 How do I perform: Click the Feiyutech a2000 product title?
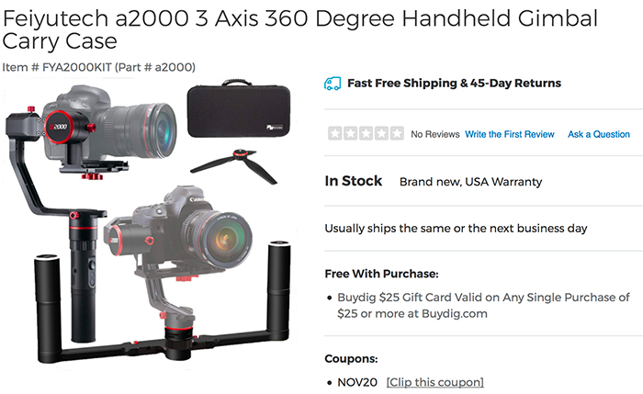[299, 29]
